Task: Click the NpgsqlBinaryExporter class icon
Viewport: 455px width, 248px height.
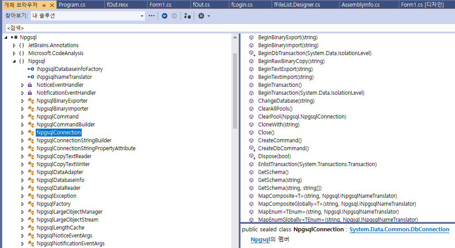Action: point(31,101)
